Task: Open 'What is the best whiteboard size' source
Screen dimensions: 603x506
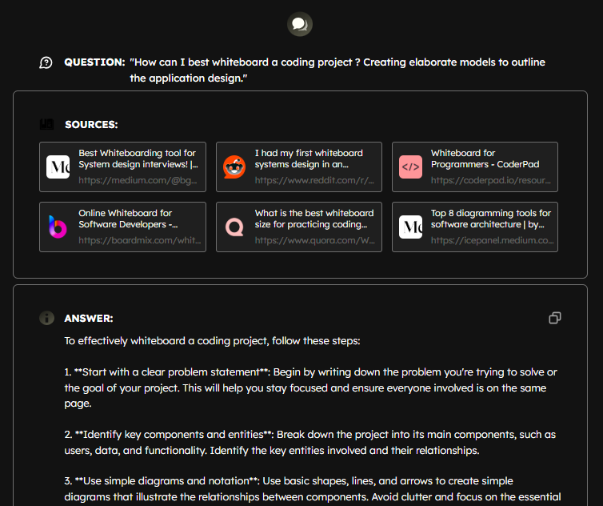Action: [299, 227]
